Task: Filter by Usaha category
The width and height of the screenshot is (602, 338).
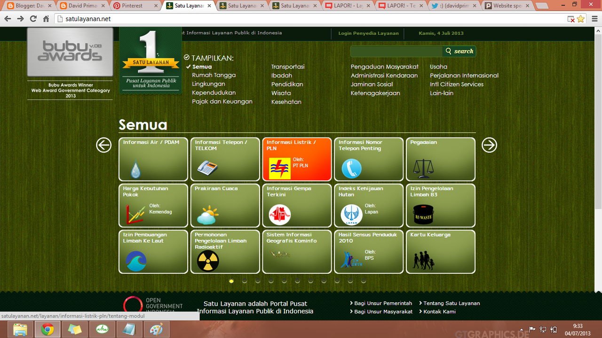Action: pyautogui.click(x=438, y=67)
